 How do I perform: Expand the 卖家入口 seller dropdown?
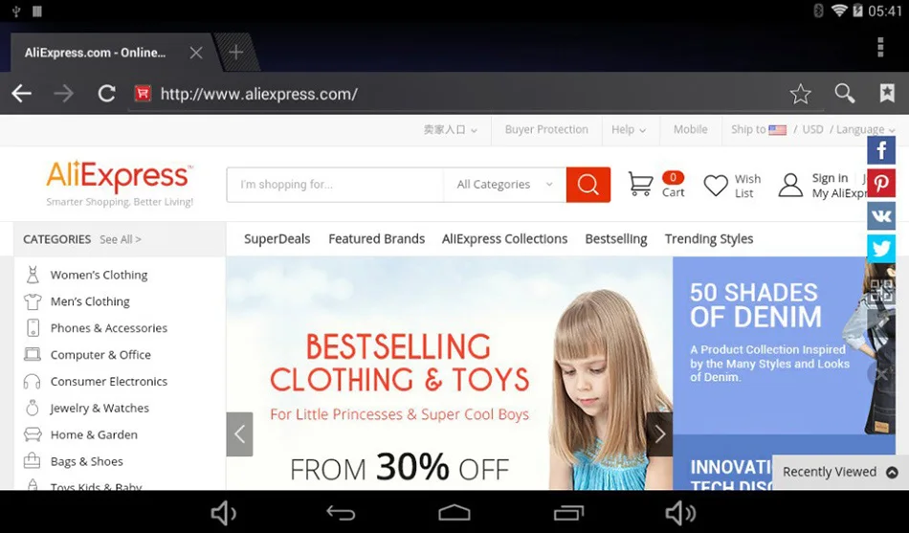(451, 130)
